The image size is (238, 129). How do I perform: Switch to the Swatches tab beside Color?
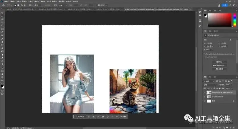click(210, 11)
